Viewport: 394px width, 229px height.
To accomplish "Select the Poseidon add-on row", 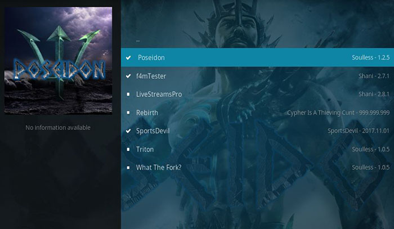I will click(x=257, y=57).
